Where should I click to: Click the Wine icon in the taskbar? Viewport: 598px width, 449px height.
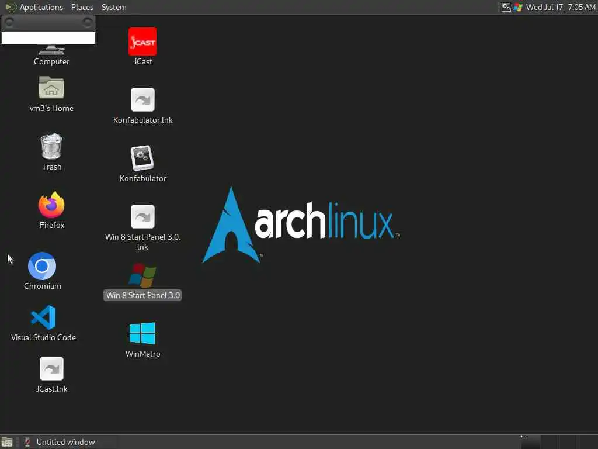(27, 442)
